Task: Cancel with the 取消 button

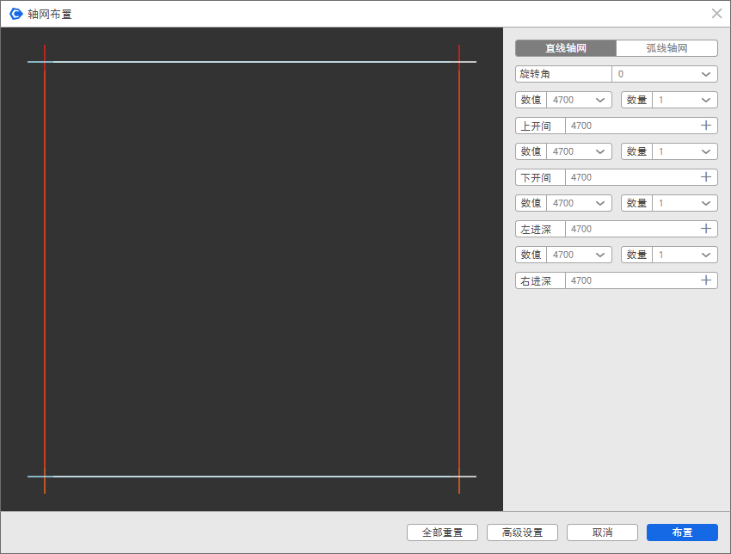Action: [602, 532]
